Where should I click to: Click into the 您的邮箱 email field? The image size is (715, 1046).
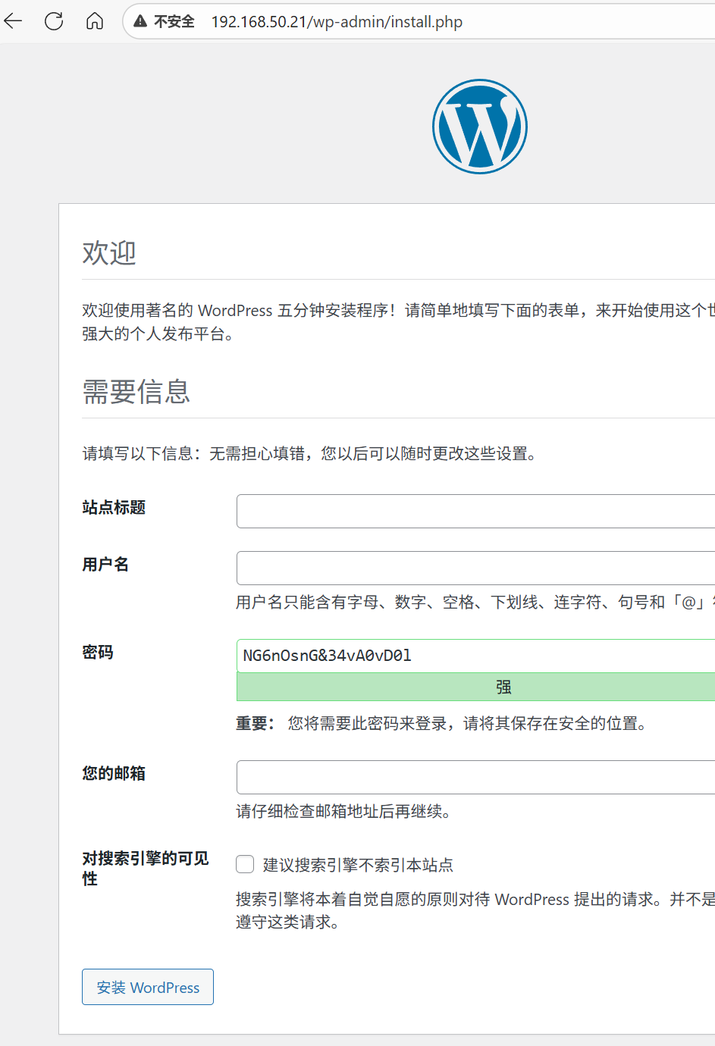pyautogui.click(x=475, y=777)
